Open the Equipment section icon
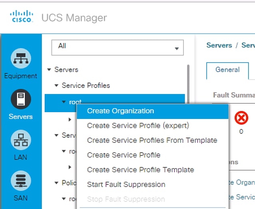Screen dimensions: 255x209 pyautogui.click(x=21, y=58)
